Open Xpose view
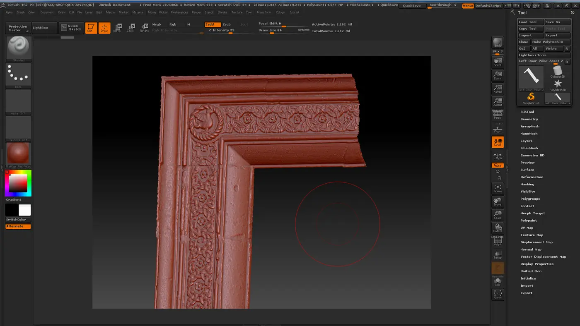The image size is (580, 326). coord(498,294)
